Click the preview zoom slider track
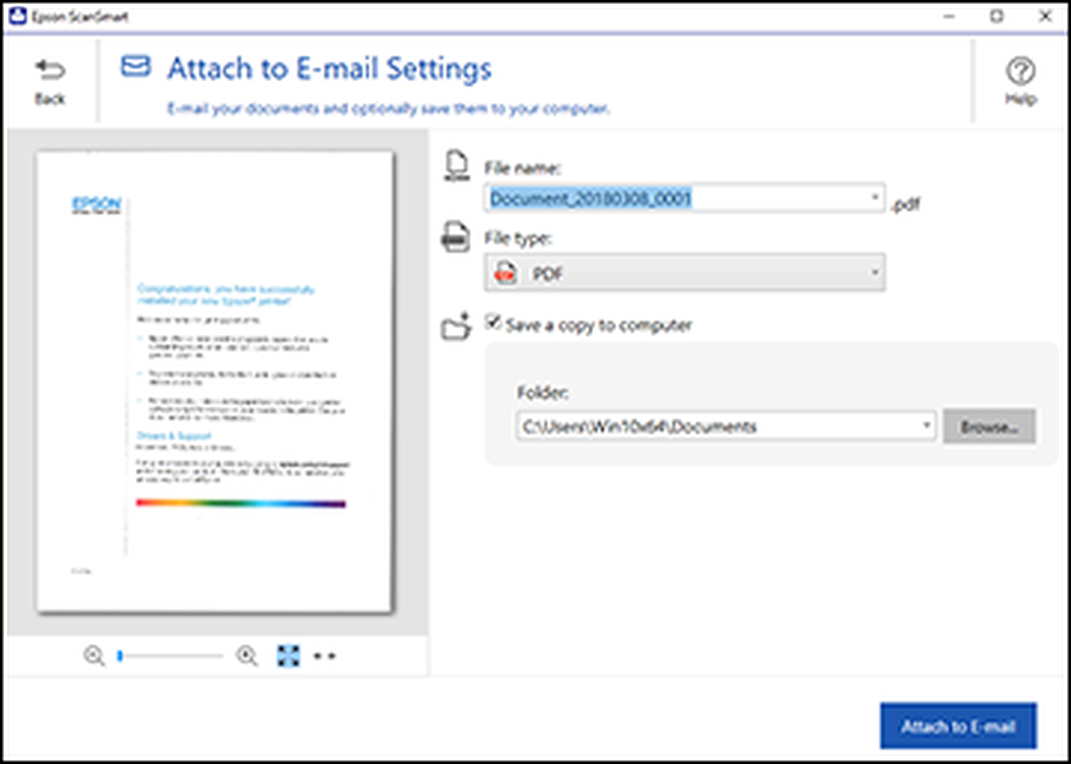The width and height of the screenshot is (1071, 764). (171, 657)
